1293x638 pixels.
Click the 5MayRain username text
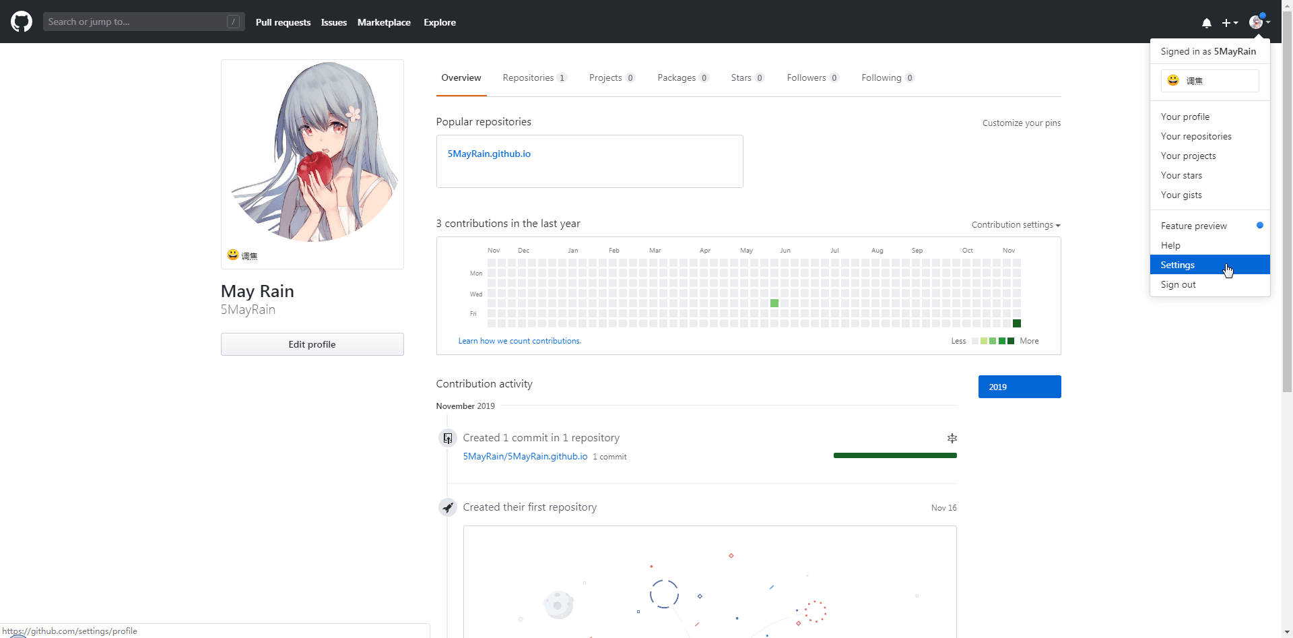[x=248, y=310]
